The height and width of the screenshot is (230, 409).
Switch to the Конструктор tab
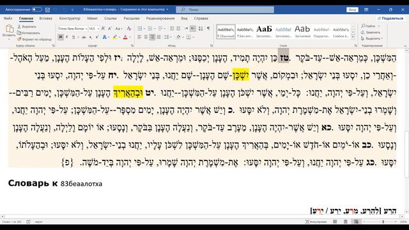(x=70, y=19)
